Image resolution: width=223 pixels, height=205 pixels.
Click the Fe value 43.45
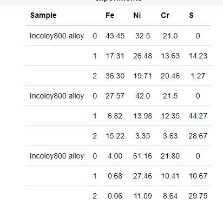[x=115, y=36]
